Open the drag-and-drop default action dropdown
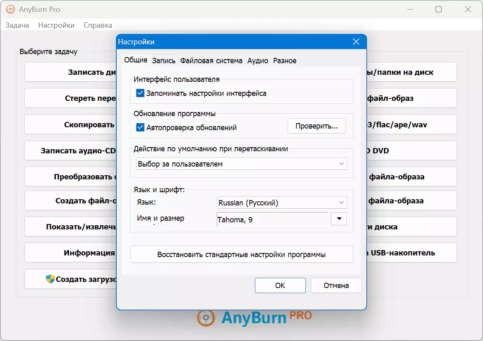Screen dimensions: 483x341 coord(242,164)
